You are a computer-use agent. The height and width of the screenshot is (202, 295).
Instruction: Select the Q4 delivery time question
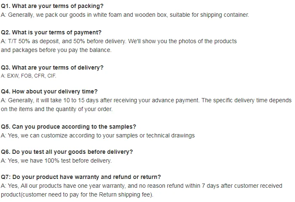pos(49,91)
